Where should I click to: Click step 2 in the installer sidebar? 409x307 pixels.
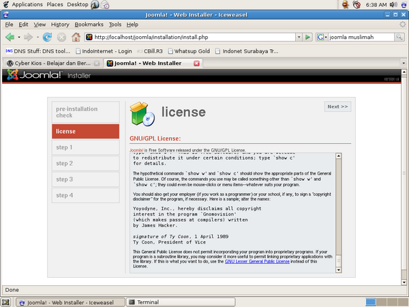tap(86, 163)
